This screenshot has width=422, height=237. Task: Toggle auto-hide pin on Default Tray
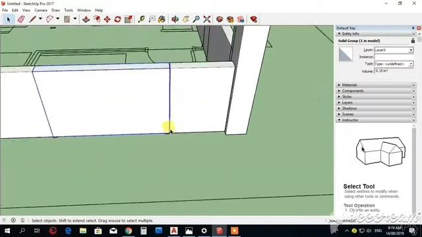pyautogui.click(x=413, y=28)
